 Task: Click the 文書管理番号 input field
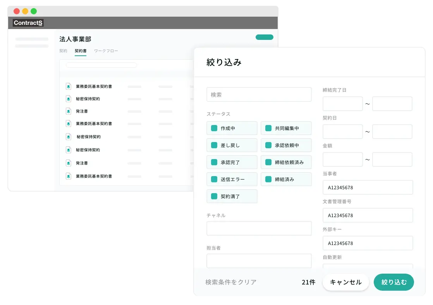click(x=368, y=215)
